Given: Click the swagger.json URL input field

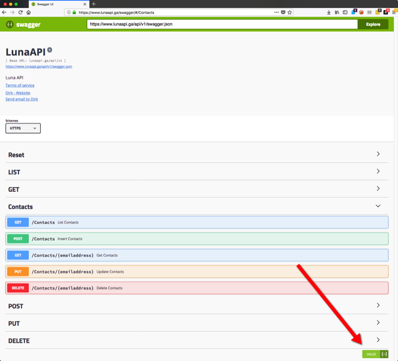Looking at the screenshot, I should click(x=222, y=24).
